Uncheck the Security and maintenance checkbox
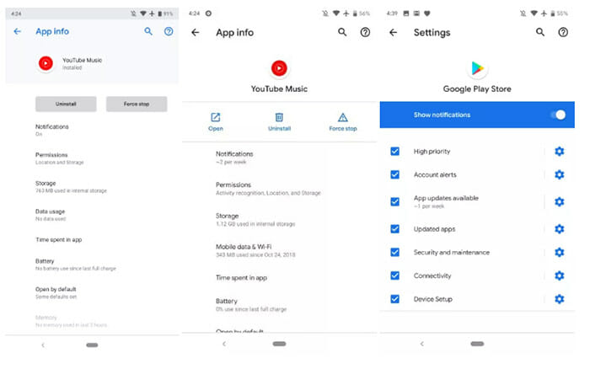 pos(394,252)
